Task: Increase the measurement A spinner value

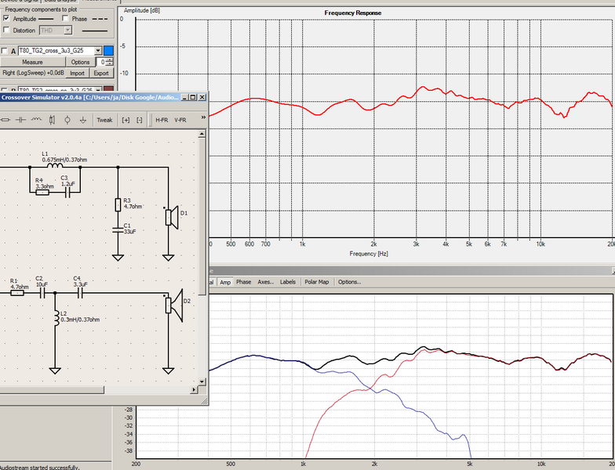Action: point(110,60)
